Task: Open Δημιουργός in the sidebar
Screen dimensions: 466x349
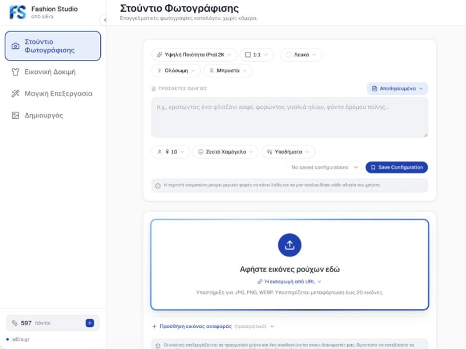Action: pyautogui.click(x=53, y=115)
